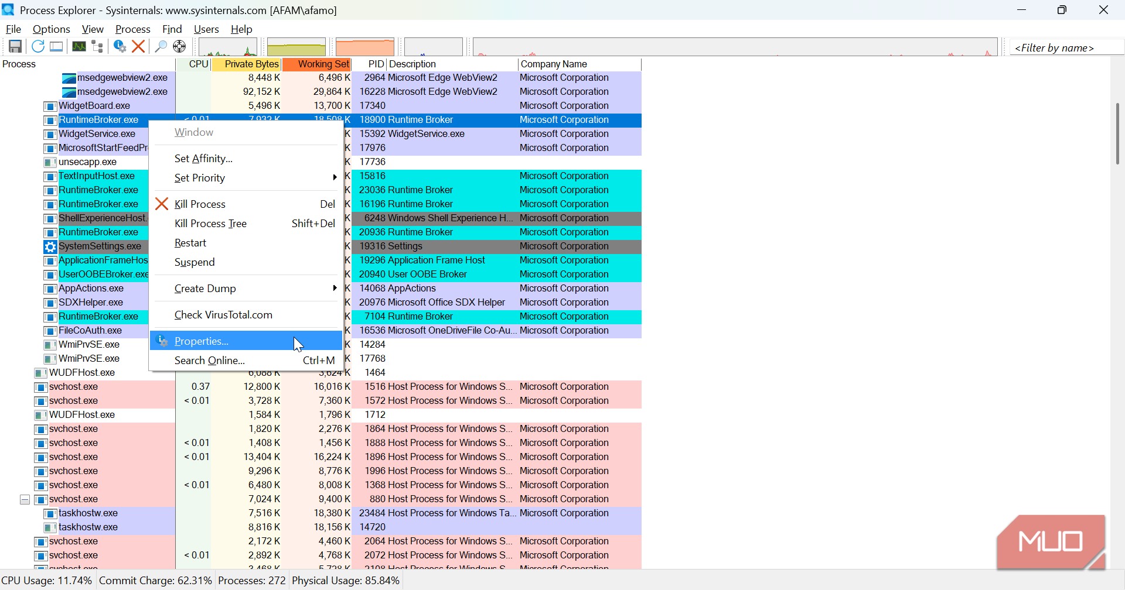Click the SDXHelper.exe process icon
Screen dimensions: 1125x590
coord(50,303)
